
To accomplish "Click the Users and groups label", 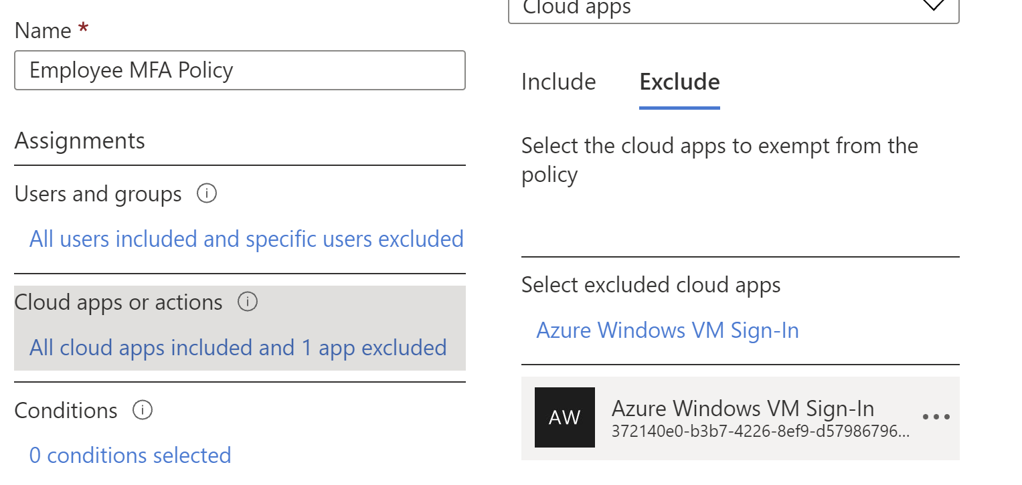I will (98, 194).
